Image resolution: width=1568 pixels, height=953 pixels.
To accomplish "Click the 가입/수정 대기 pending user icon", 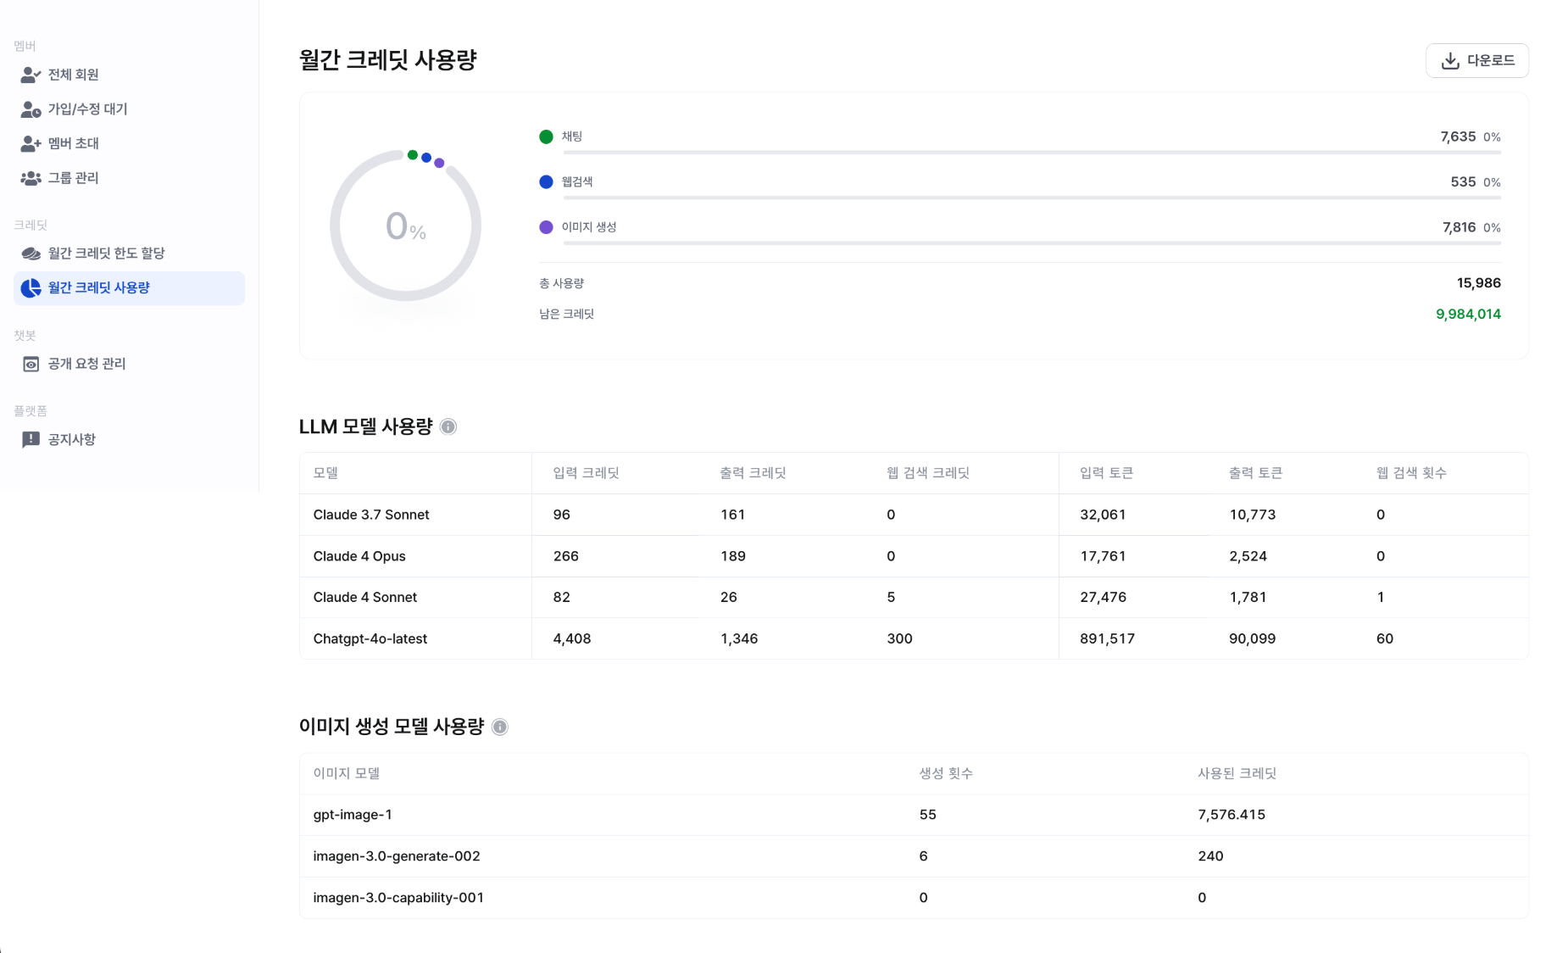I will click(31, 109).
